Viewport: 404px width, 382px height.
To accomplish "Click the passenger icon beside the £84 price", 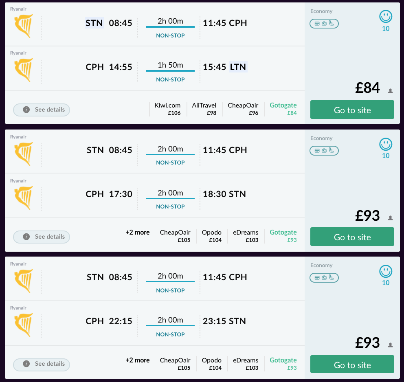I will point(390,91).
